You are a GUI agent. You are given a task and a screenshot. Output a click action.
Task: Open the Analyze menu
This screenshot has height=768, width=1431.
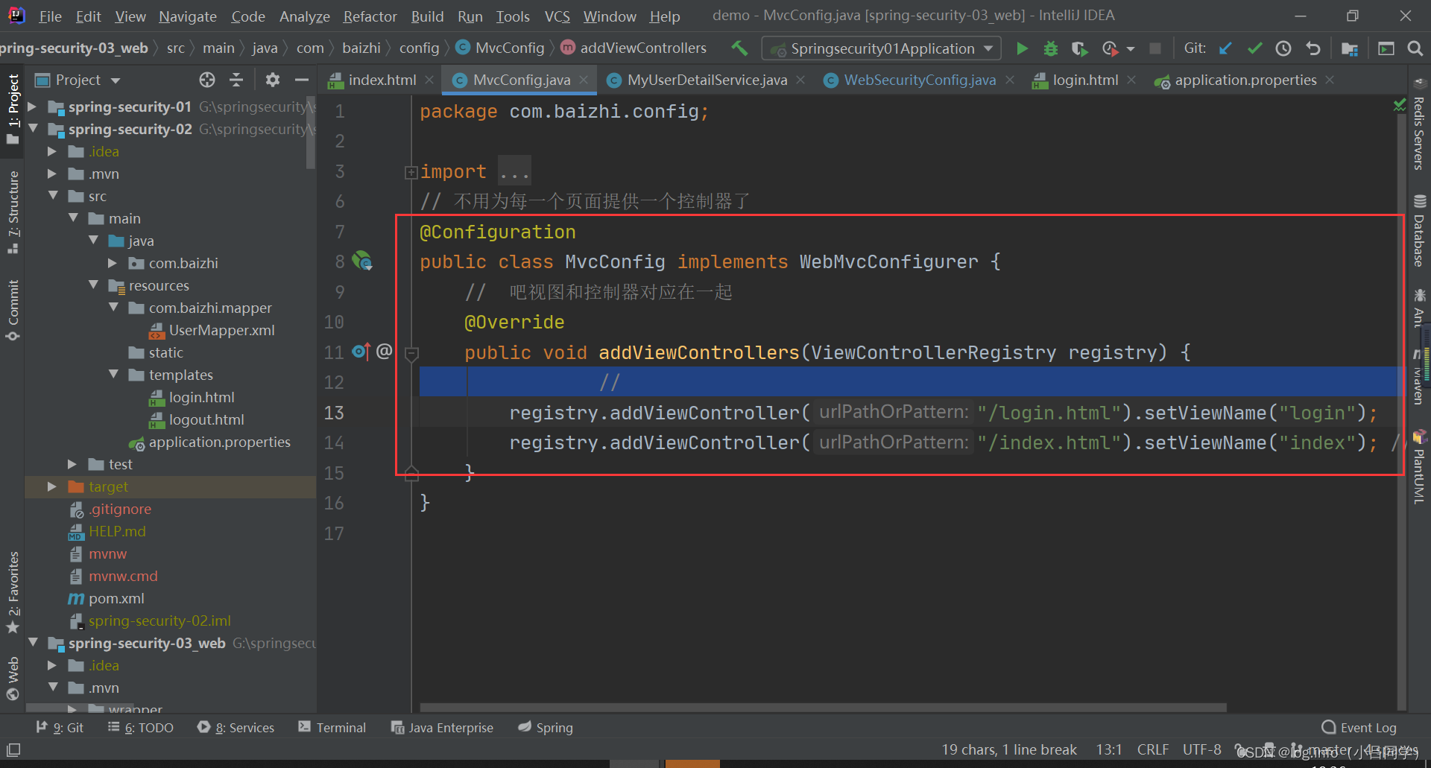pyautogui.click(x=304, y=16)
